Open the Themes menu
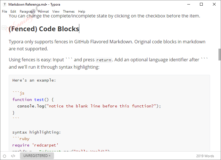This screenshot has width=221, height=160. pyautogui.click(x=69, y=12)
